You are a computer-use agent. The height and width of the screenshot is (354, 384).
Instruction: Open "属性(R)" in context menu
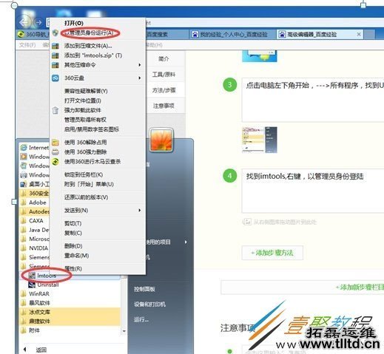pos(73,269)
